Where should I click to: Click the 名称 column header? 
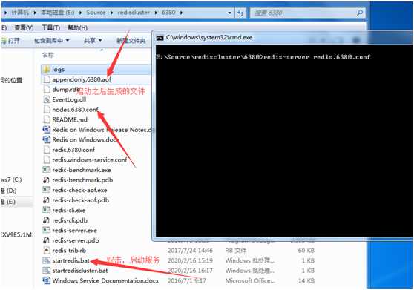(47, 55)
